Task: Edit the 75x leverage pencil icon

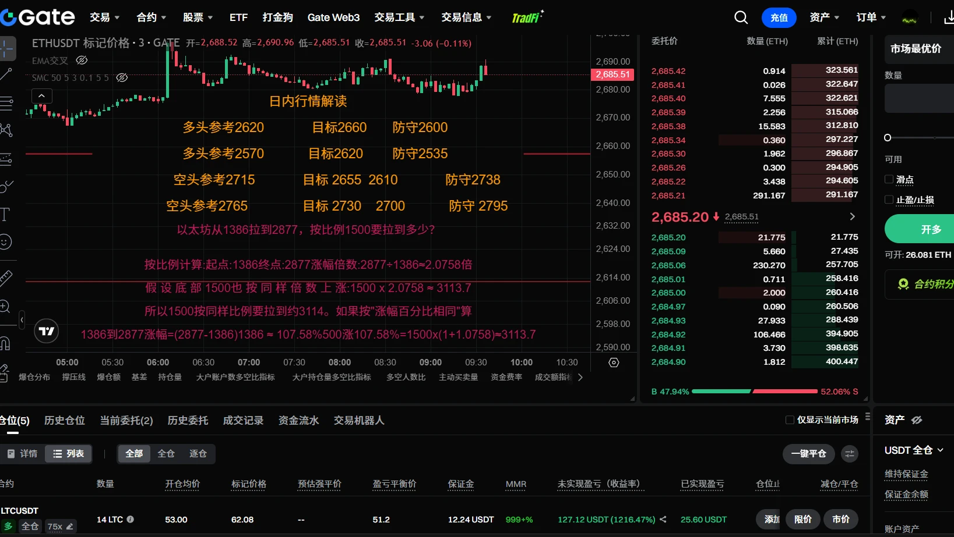Action: pyautogui.click(x=70, y=527)
